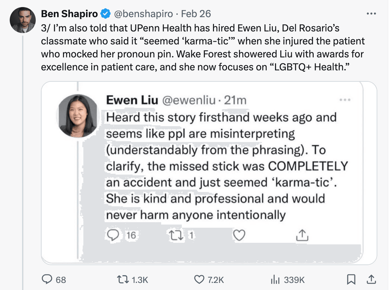The height and width of the screenshot is (290, 389).
Task: Like Ben Shapiro's tweet
Action: [199, 280]
